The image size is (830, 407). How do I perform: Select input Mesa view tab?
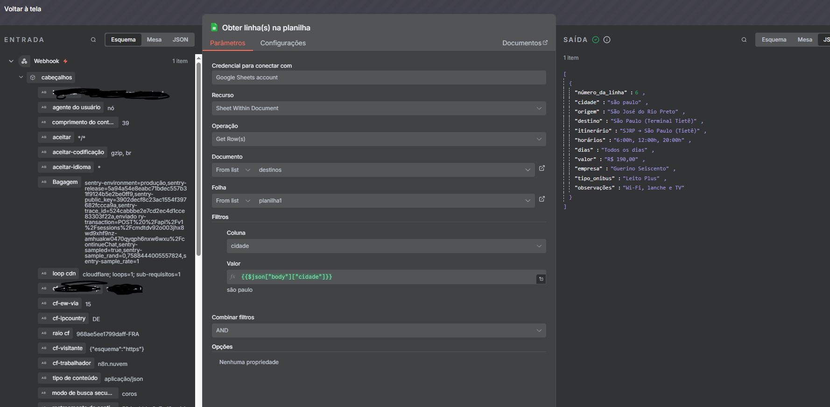pyautogui.click(x=154, y=40)
